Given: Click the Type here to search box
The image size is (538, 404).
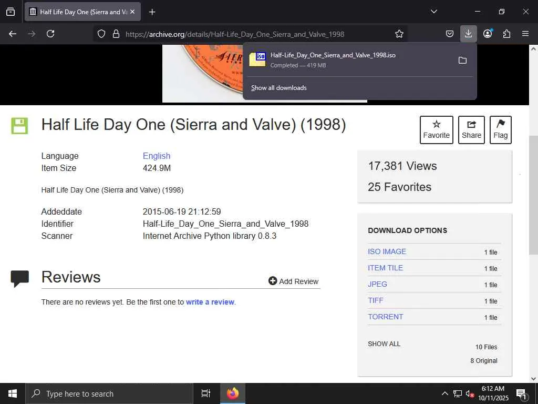Looking at the screenshot, I should (109, 393).
